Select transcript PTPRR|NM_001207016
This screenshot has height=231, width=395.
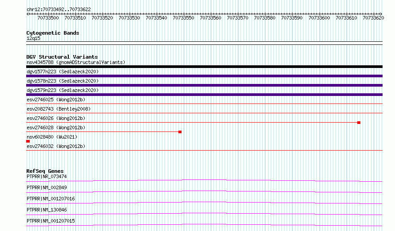(x=51, y=199)
